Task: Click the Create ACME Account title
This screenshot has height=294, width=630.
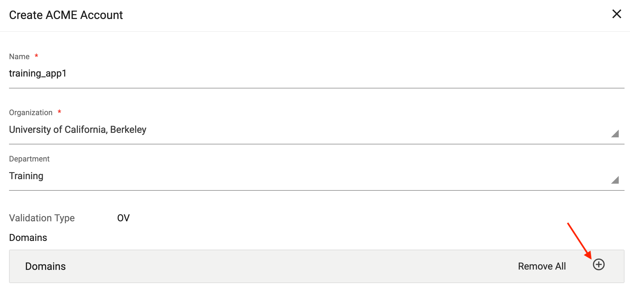Action: (x=66, y=15)
